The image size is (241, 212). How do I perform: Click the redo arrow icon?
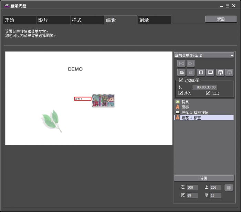191,72
